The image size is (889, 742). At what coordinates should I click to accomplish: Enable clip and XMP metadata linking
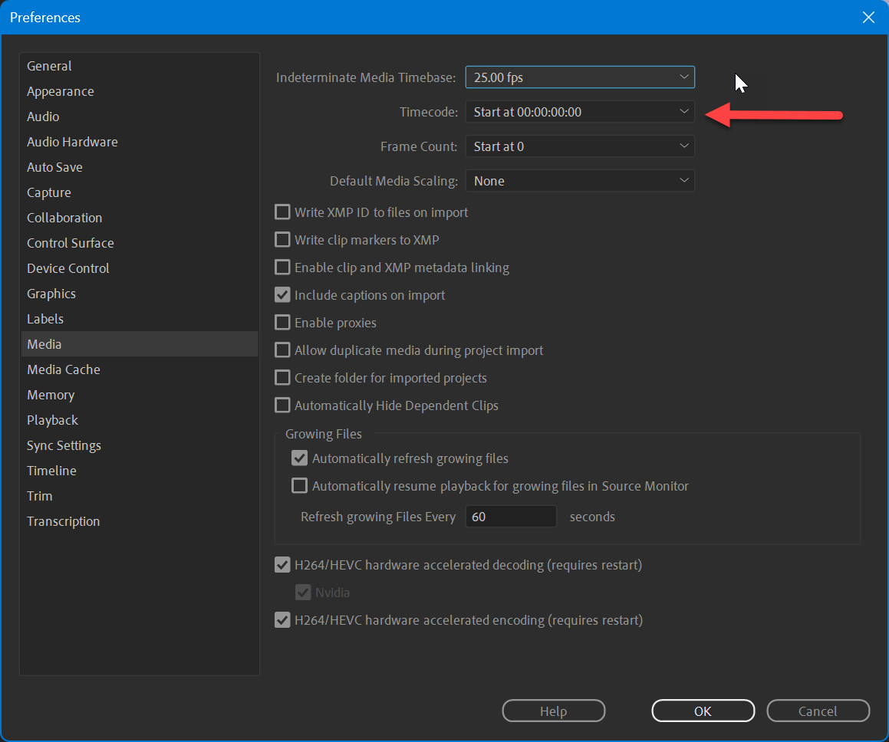(x=282, y=267)
